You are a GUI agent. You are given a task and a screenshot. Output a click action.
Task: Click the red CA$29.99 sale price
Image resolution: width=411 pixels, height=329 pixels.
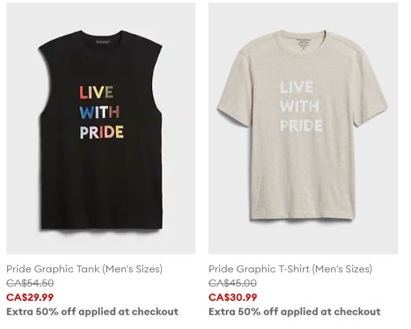pyautogui.click(x=30, y=297)
